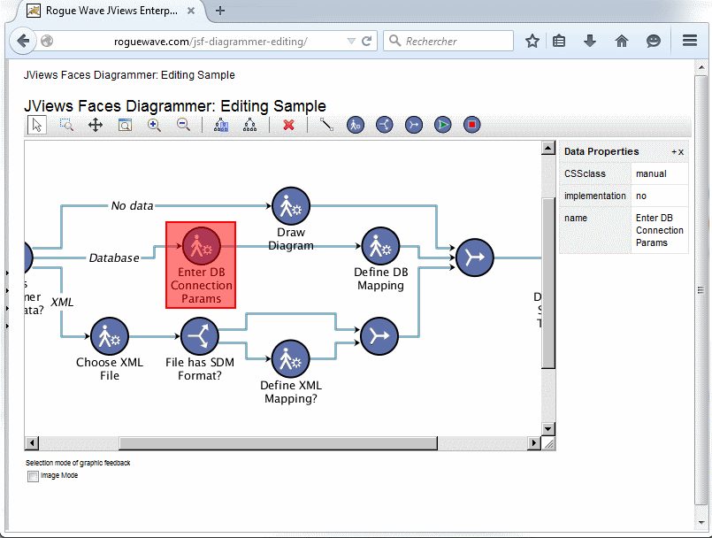This screenshot has width=712, height=538.
Task: Delete selection with red X icon
Action: coord(288,125)
